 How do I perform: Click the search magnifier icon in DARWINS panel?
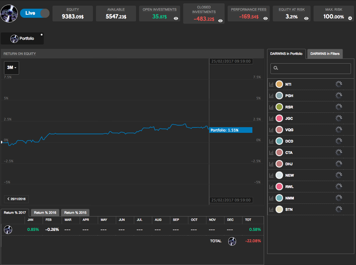(x=276, y=68)
